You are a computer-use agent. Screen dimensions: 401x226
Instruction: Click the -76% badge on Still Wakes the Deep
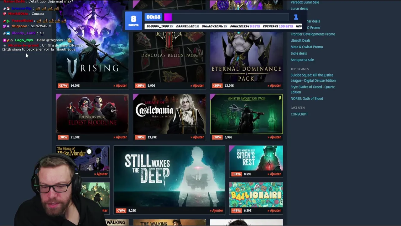click(121, 211)
